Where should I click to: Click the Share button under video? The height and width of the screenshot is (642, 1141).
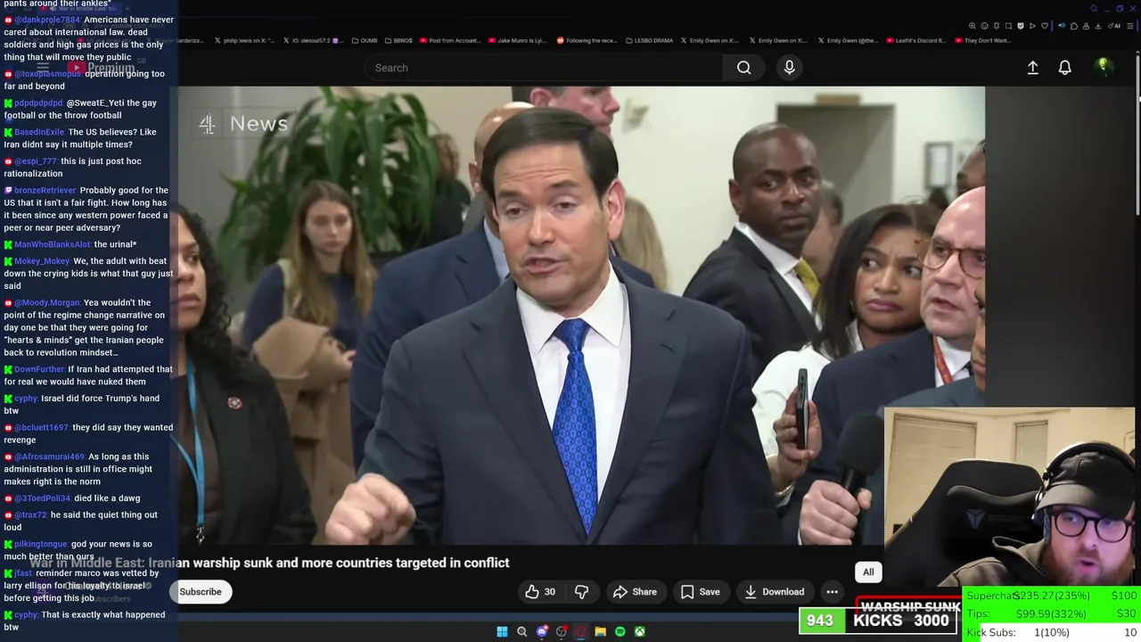[635, 592]
